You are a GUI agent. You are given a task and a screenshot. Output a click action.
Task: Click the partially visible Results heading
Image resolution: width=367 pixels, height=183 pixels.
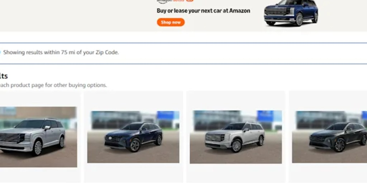tap(4, 76)
